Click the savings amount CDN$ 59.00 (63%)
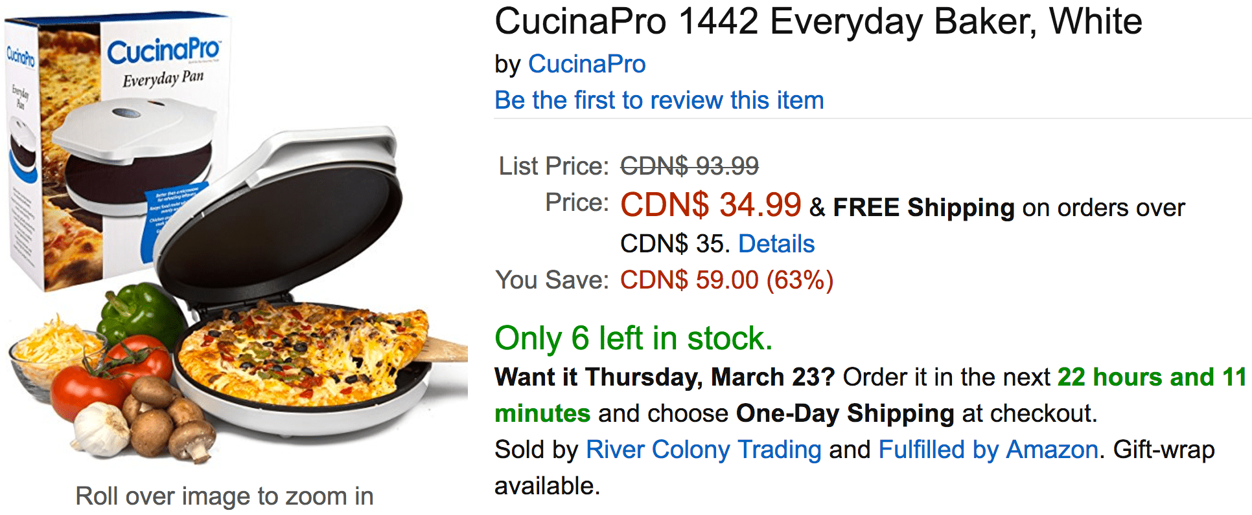 click(726, 280)
